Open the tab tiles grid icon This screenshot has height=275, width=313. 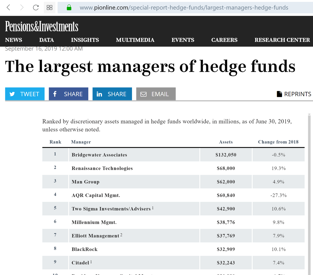click(50, 7)
